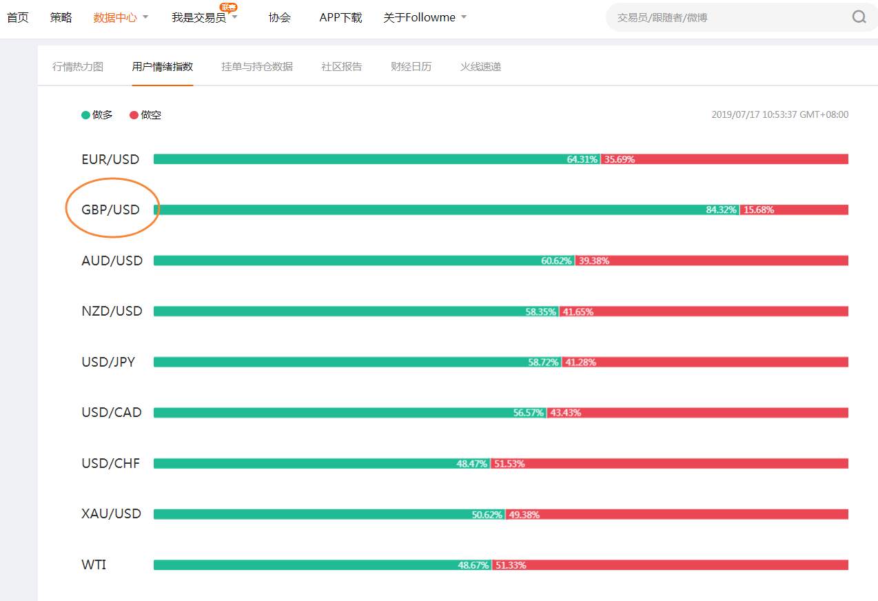Screen dimensions: 878x601
Task: Open 关于Followme menu label
Action: click(x=420, y=17)
